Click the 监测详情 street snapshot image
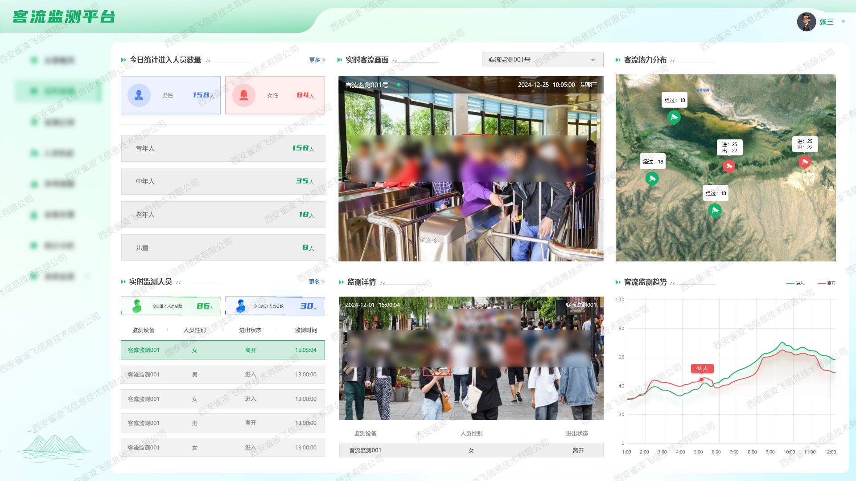 pyautogui.click(x=471, y=358)
